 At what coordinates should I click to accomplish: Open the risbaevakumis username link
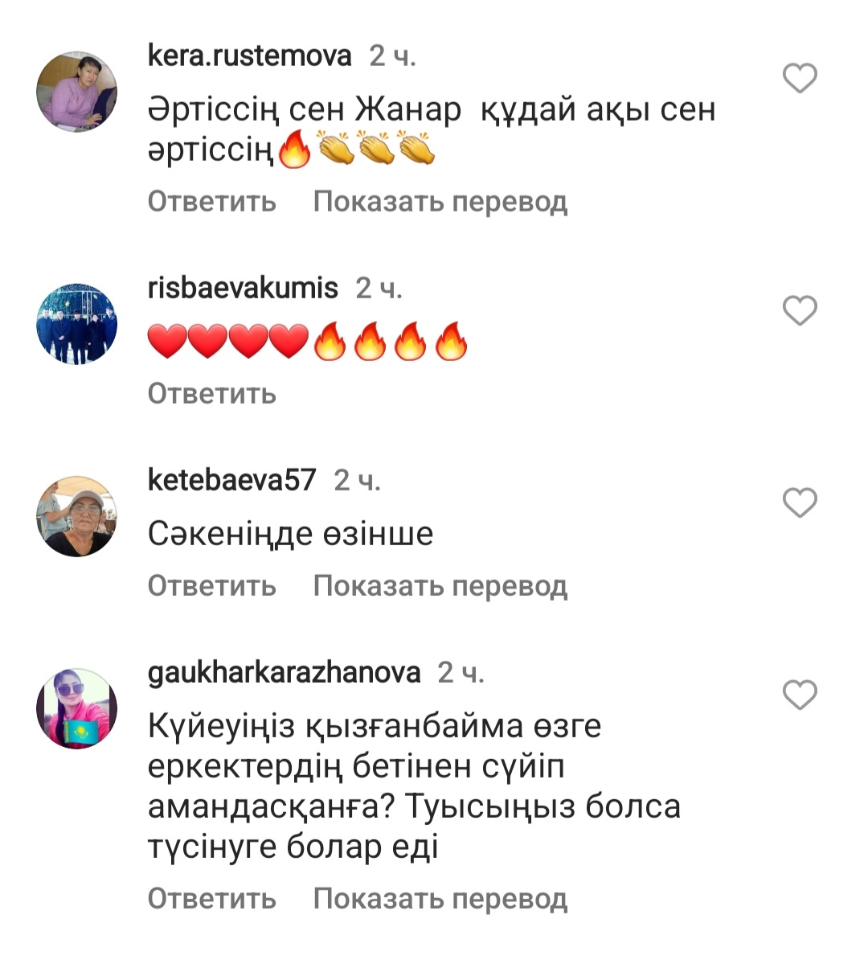tap(243, 288)
